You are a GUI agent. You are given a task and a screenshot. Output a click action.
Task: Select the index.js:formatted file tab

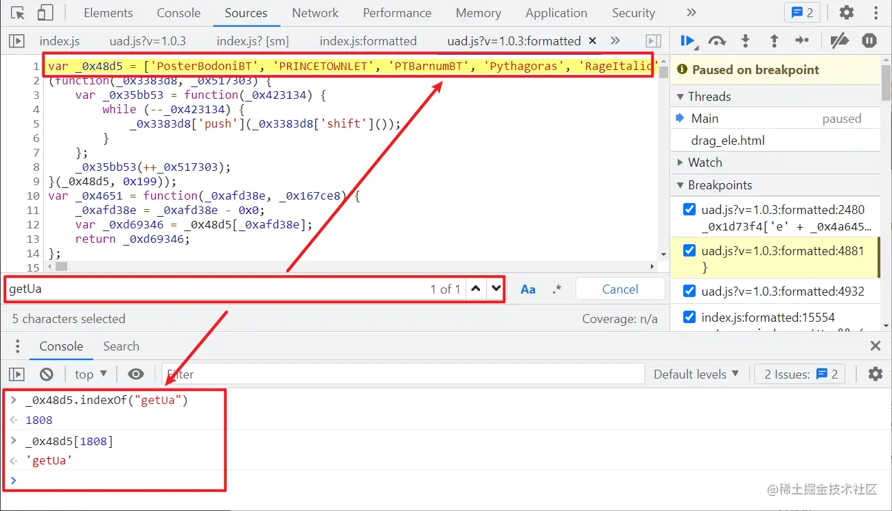tap(368, 41)
